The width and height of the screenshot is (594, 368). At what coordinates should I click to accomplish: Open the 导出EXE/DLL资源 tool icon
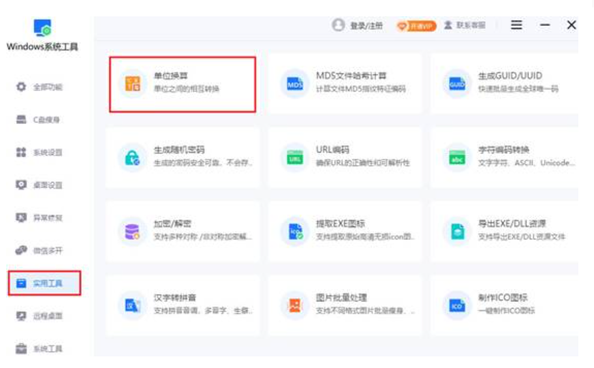[x=456, y=232]
